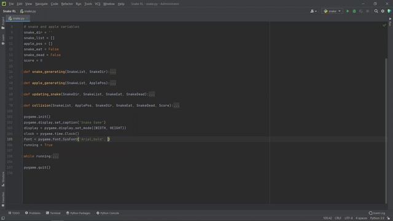Open the Navigate menu
This screenshot has width=393, height=221.
41,4
